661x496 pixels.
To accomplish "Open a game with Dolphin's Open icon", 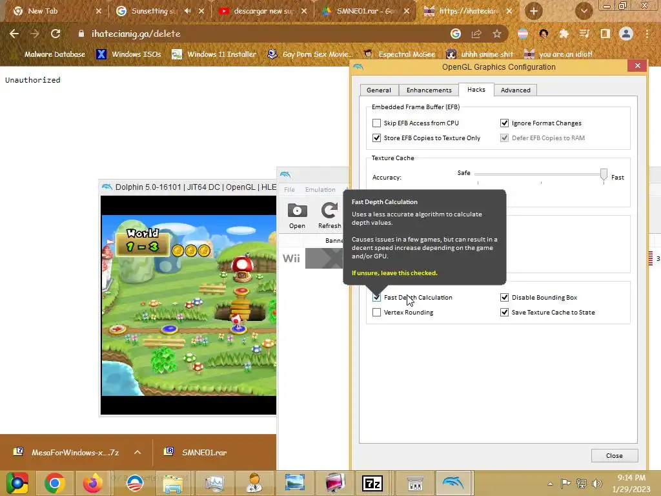I will (x=297, y=216).
